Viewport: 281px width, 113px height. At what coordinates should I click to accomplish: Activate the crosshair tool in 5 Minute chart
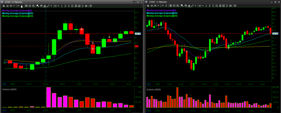click(x=45, y=6)
